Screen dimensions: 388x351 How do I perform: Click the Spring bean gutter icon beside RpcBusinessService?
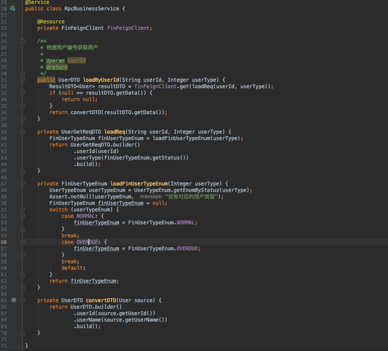click(x=13, y=8)
